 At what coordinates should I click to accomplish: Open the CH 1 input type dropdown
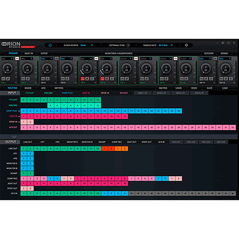[7, 58]
